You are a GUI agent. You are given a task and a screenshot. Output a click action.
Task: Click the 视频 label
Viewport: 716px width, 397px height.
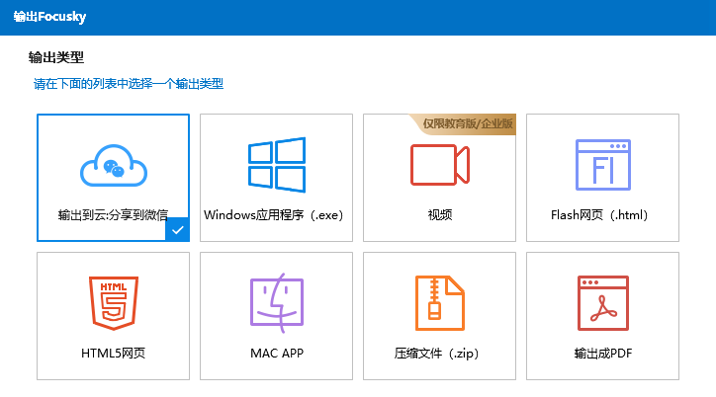pos(440,215)
